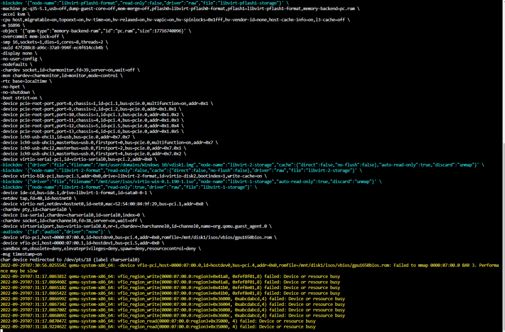Click the '-no-hpet' line
Image resolution: width=505 pixels, height=332 pixels.
click(x=13, y=87)
